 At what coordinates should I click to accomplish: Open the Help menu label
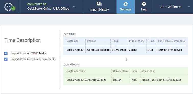pyautogui.click(x=144, y=9)
